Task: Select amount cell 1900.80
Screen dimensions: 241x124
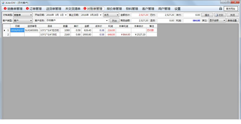Action: coord(87,34)
